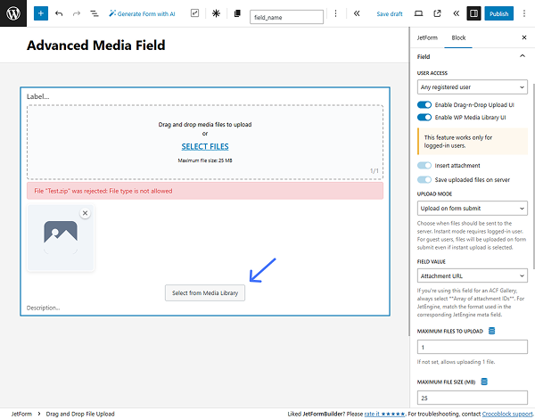Open the Field Value dropdown
535x419 pixels.
tap(473, 275)
